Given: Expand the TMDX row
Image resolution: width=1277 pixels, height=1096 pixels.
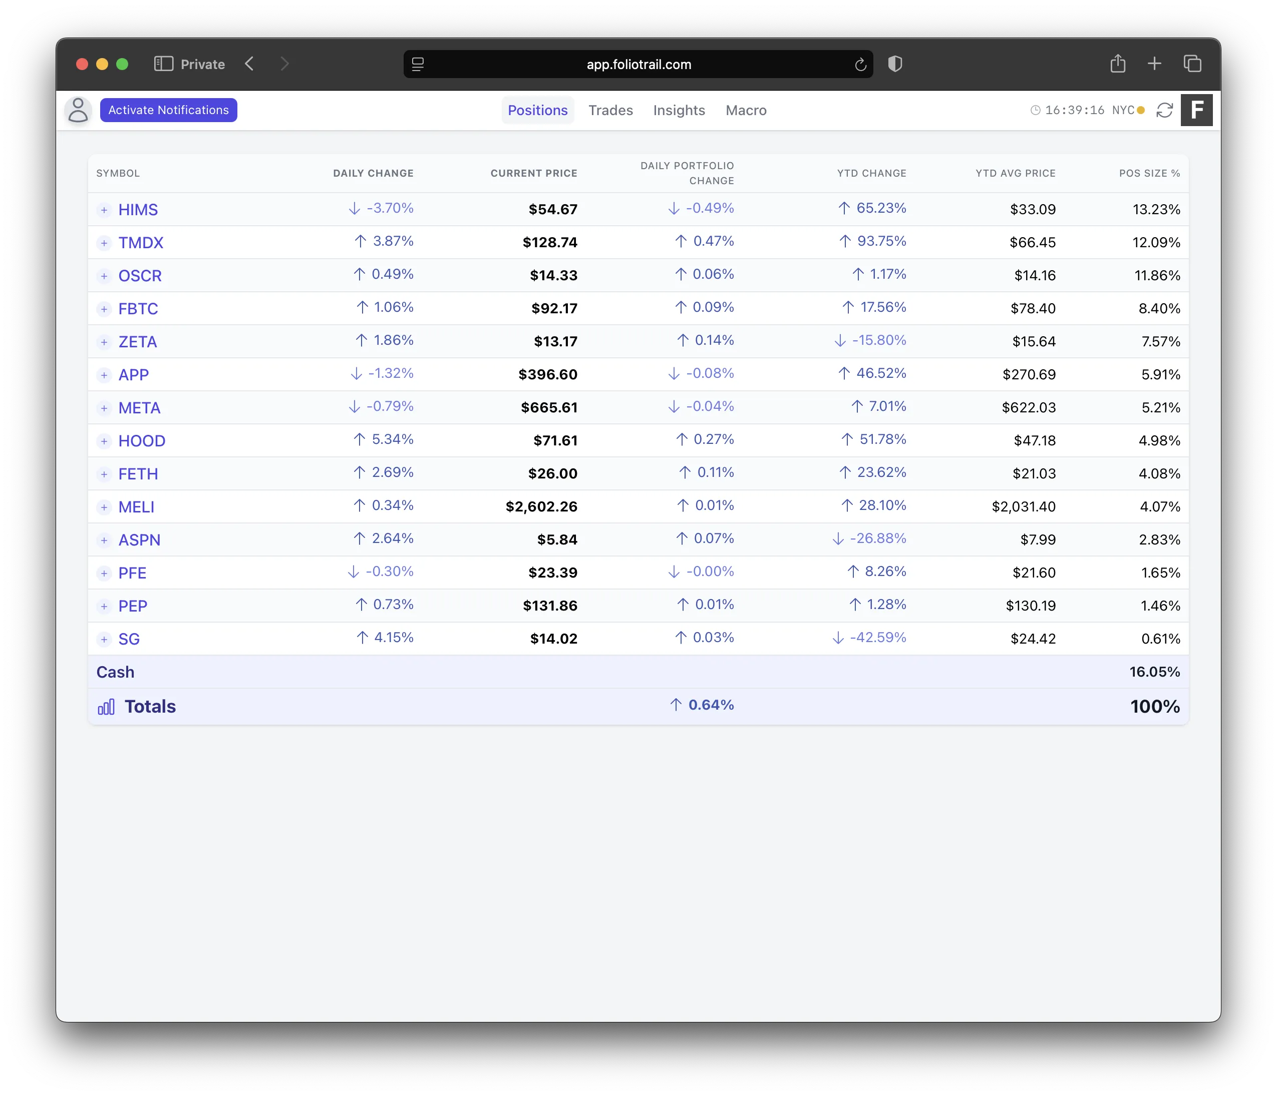Looking at the screenshot, I should (x=104, y=243).
